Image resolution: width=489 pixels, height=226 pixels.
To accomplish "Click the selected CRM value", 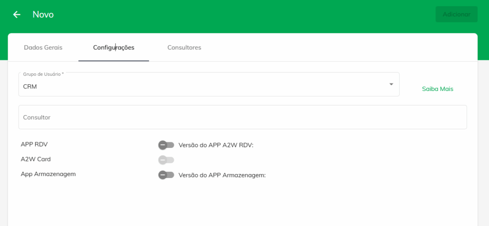I will [x=30, y=87].
